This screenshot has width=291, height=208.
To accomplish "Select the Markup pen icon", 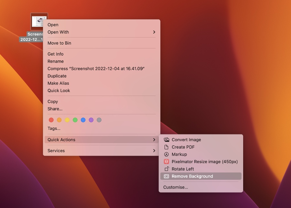I will coord(167,154).
